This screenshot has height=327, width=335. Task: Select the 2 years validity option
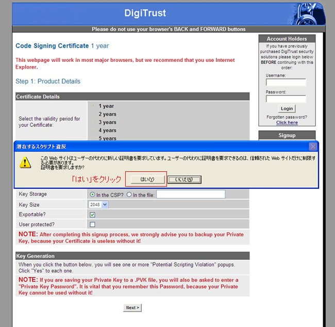click(x=93, y=114)
